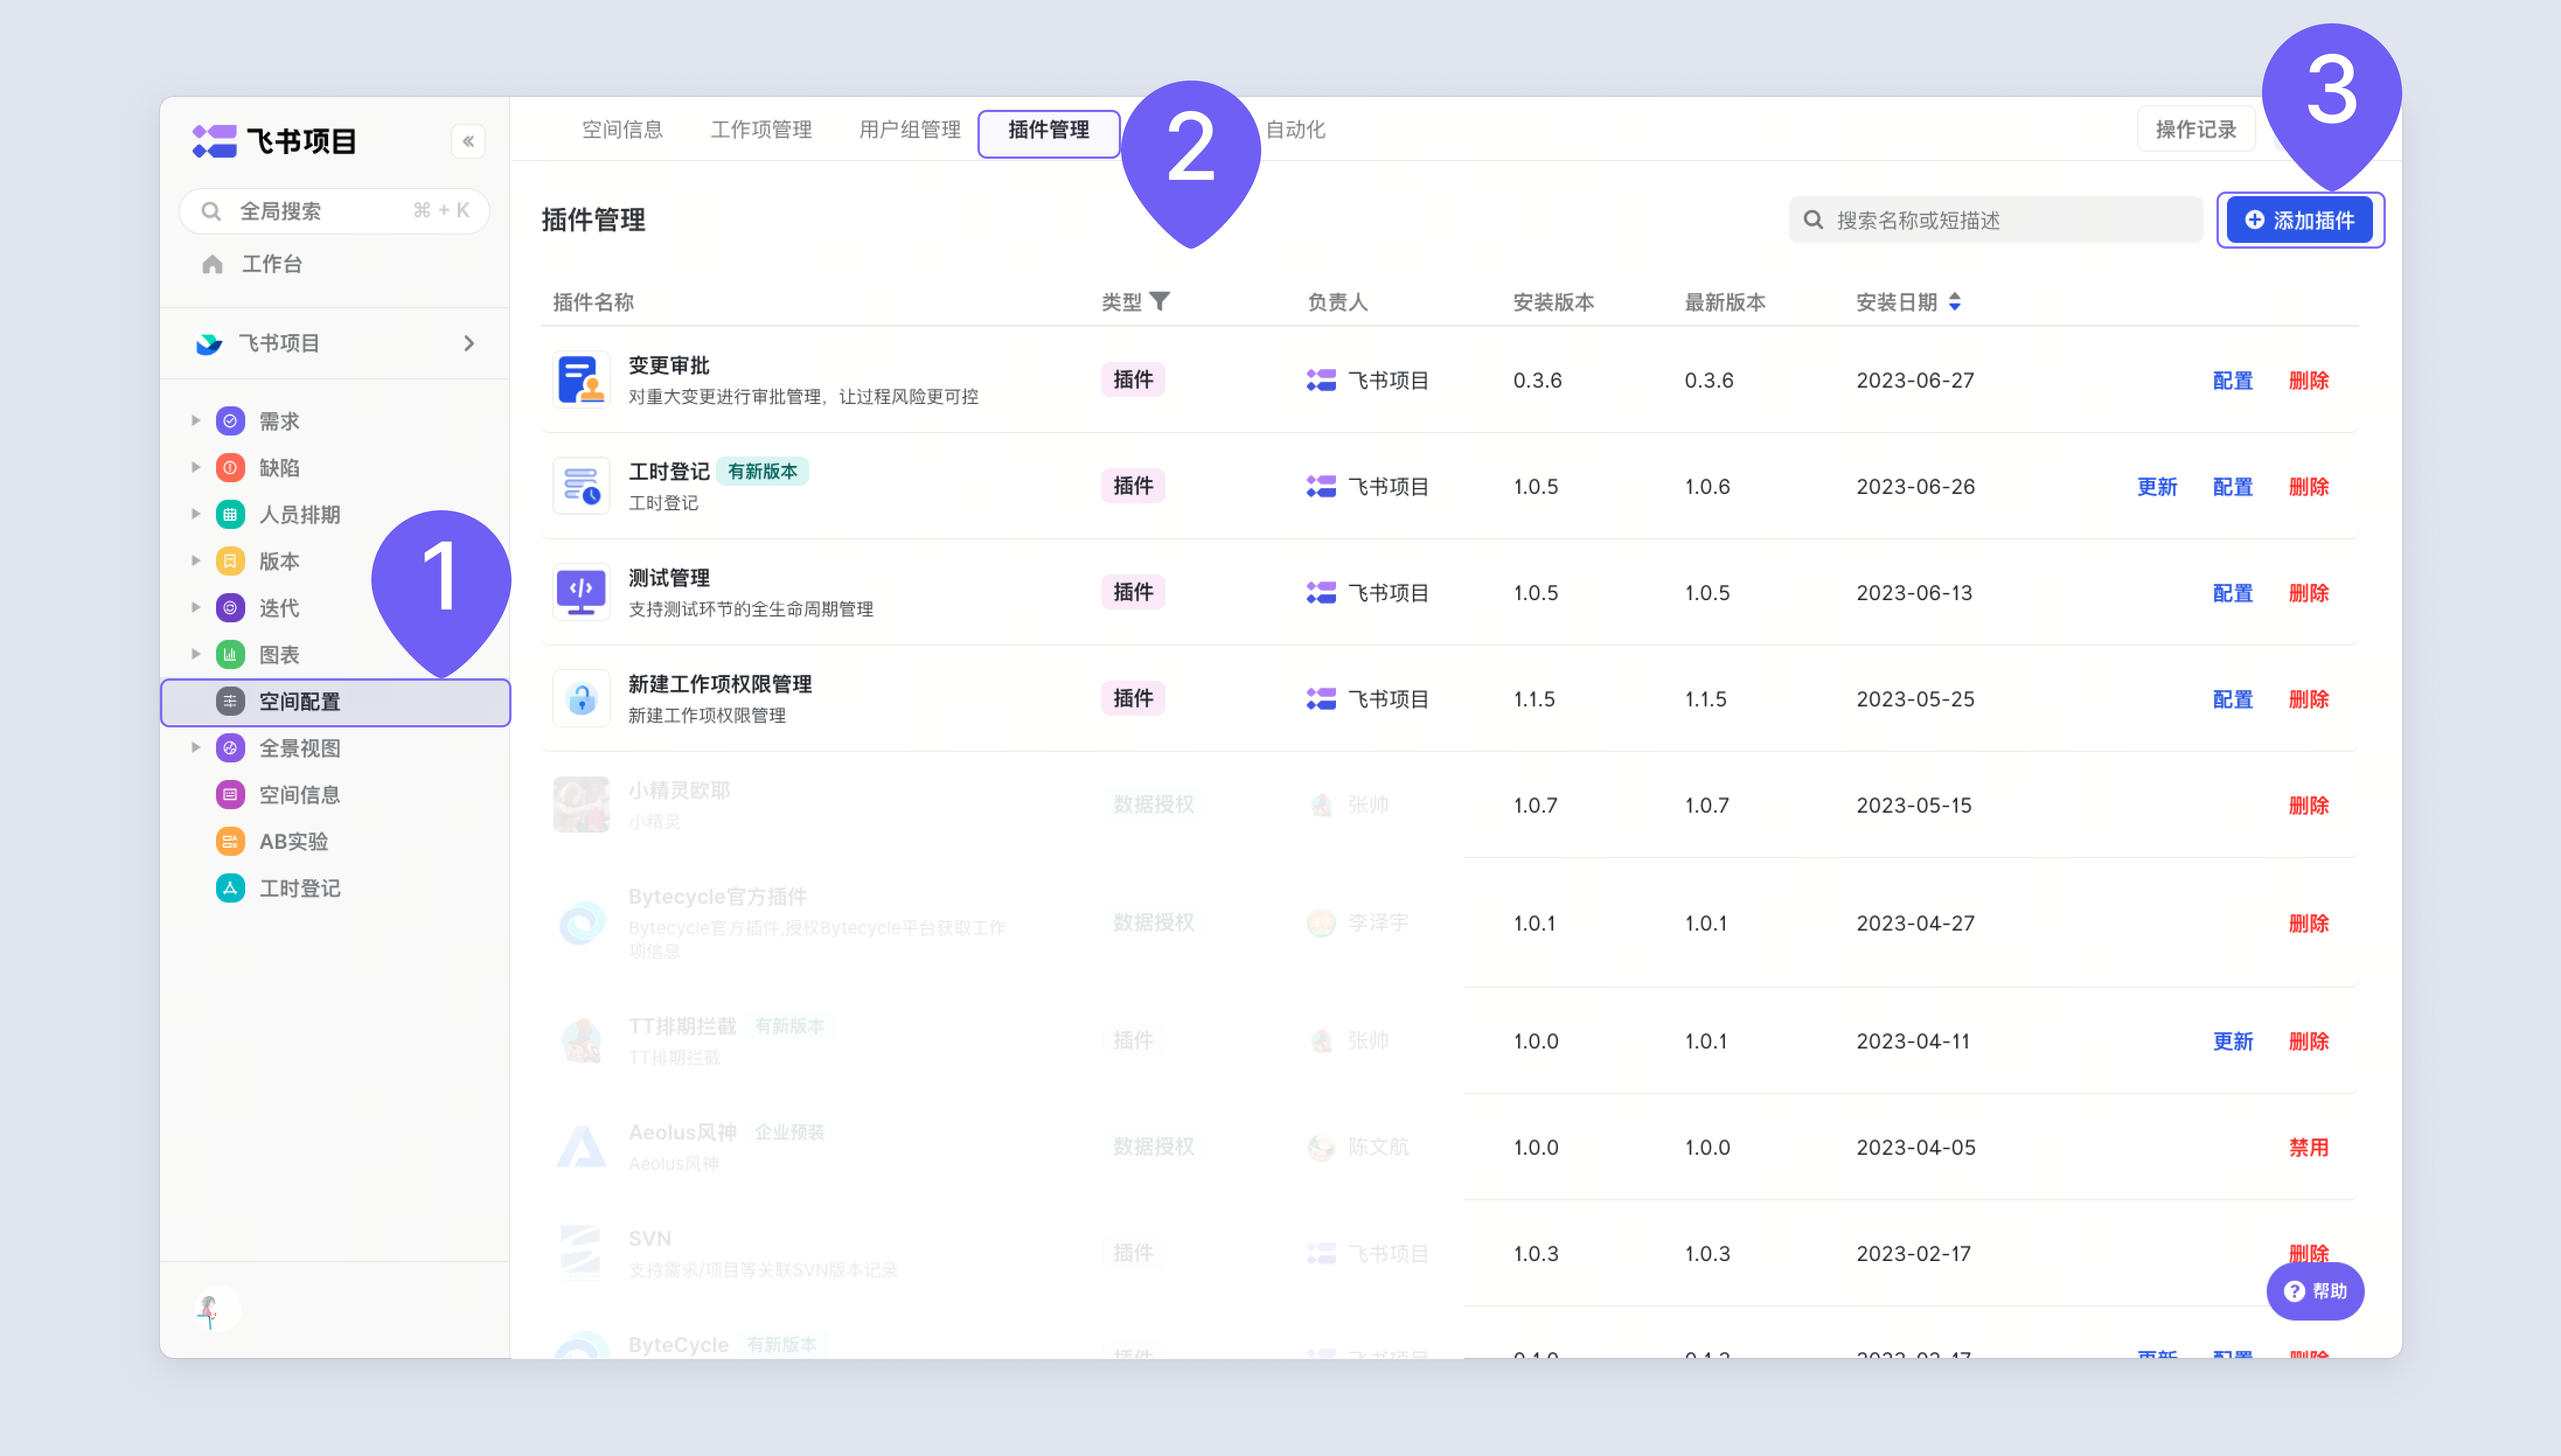Click the 工时登记 plugin icon in table
Image resolution: width=2561 pixels, height=1456 pixels.
click(x=581, y=486)
